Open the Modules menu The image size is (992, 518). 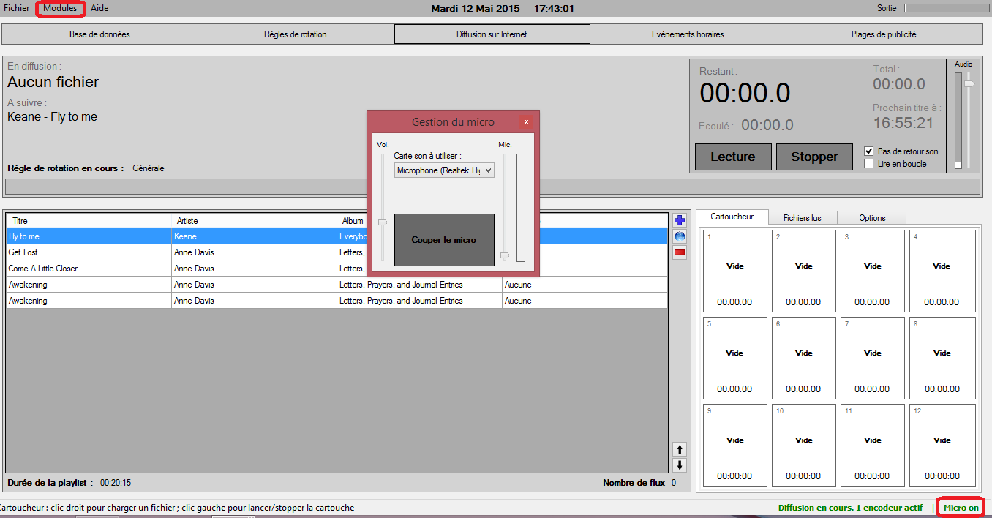[x=60, y=9]
